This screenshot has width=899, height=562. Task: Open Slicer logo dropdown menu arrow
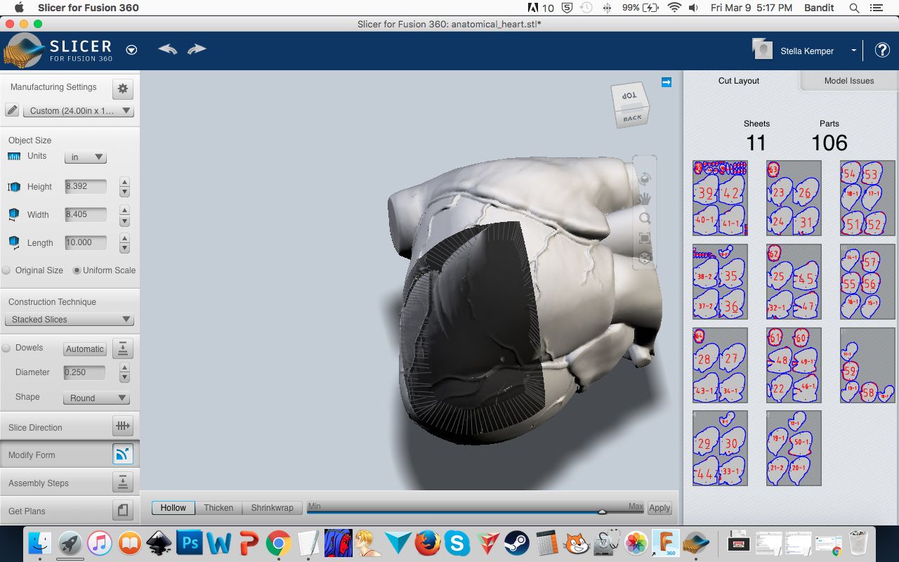(x=131, y=50)
